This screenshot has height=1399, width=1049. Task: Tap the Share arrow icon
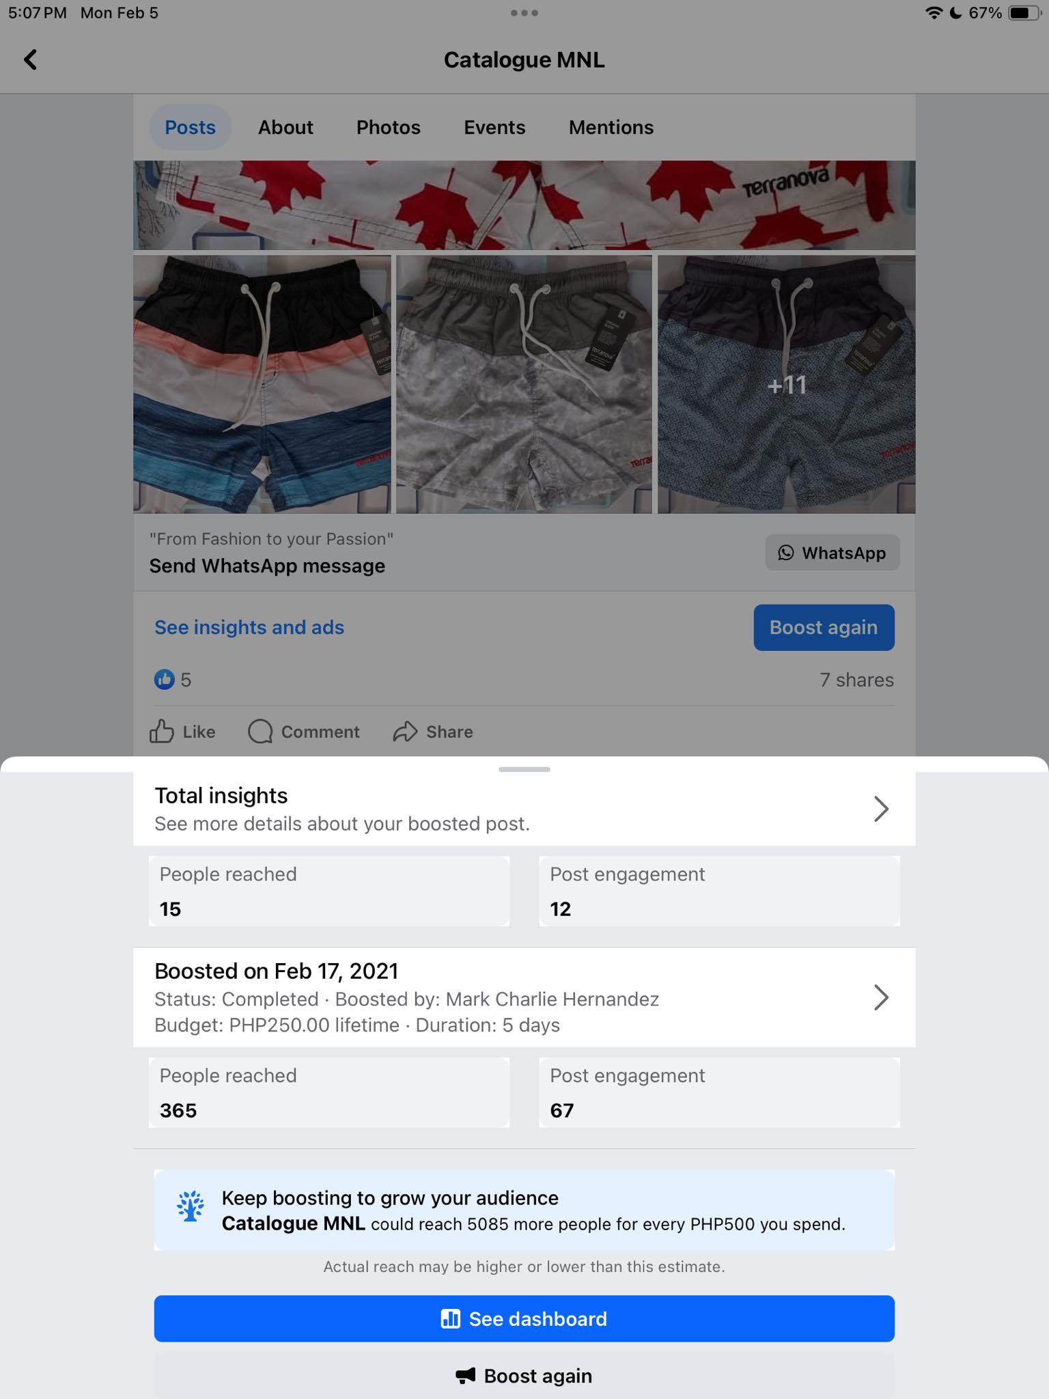point(405,732)
